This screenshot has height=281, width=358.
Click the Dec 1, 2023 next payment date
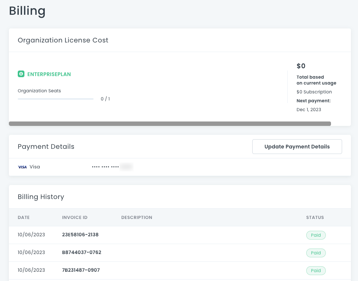tap(309, 110)
